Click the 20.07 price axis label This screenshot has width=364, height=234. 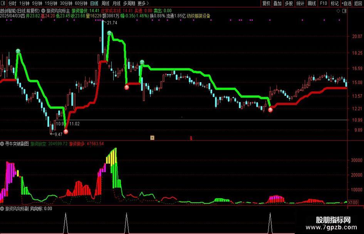[357, 37]
